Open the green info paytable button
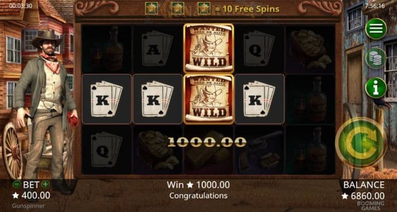The width and height of the screenshot is (397, 212). pyautogui.click(x=376, y=87)
